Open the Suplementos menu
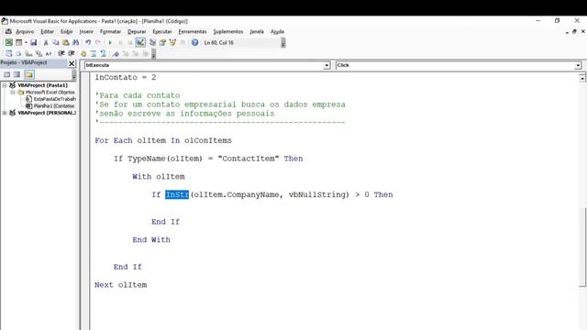The image size is (587, 330). (x=228, y=32)
